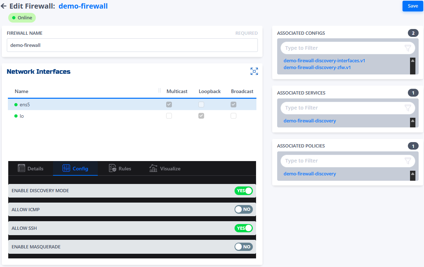Viewport: 424px width, 267px height.
Task: Click scrollbar up arrow in Associated Services
Action: [x=413, y=121]
